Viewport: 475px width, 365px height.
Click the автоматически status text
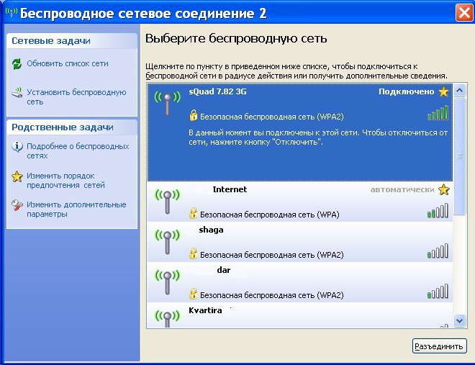tap(402, 190)
